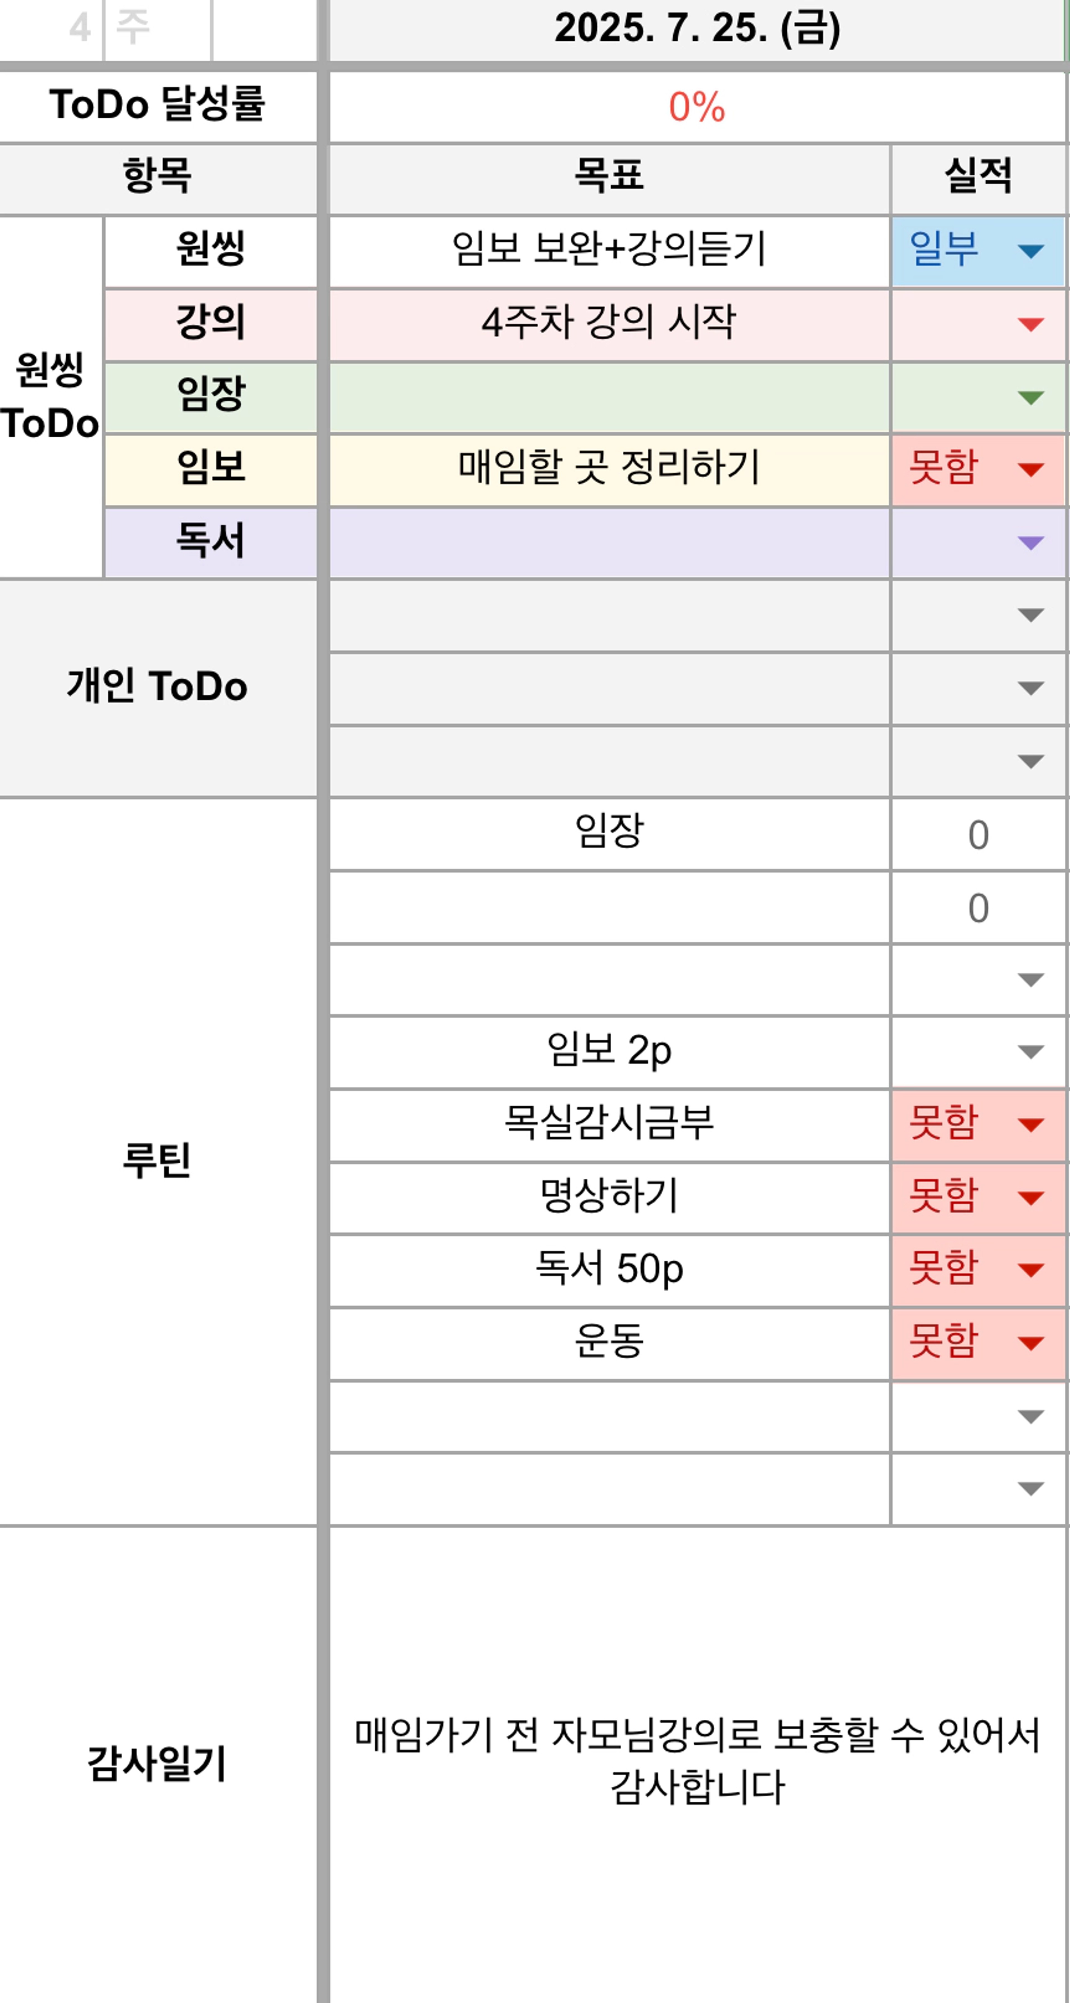Select the 임보 보완+강의듣기 goal cell
The image size is (1070, 2003).
point(610,251)
